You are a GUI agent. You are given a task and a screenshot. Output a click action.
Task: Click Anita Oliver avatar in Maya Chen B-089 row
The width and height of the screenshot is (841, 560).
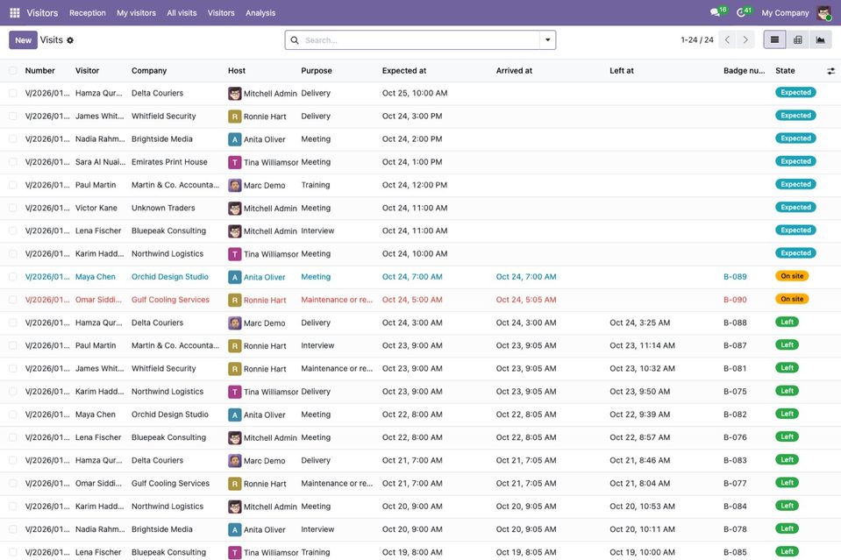point(234,277)
